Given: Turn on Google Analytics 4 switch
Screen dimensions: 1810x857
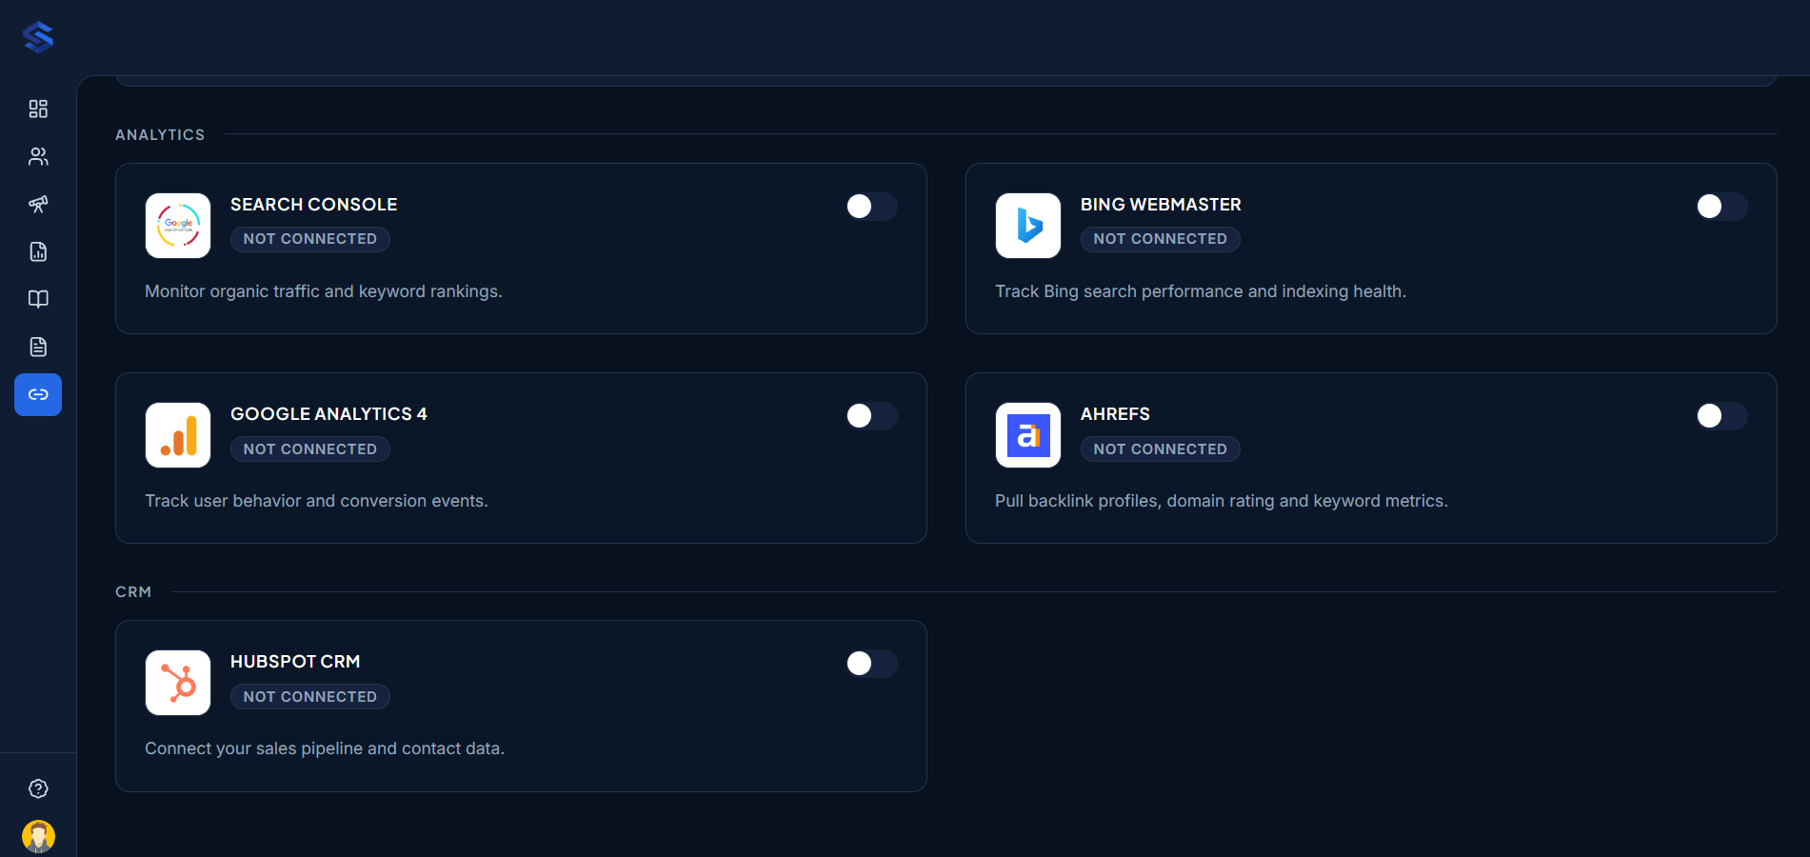Looking at the screenshot, I should pos(871,416).
